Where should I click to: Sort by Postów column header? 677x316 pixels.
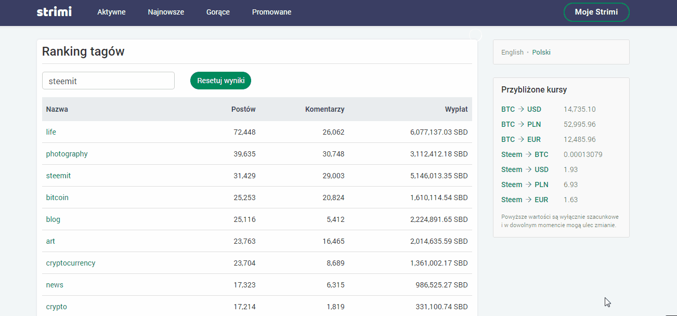[x=243, y=109]
